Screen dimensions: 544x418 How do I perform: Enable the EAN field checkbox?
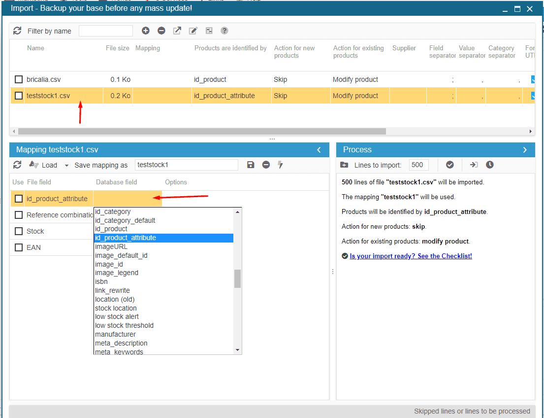tap(19, 247)
